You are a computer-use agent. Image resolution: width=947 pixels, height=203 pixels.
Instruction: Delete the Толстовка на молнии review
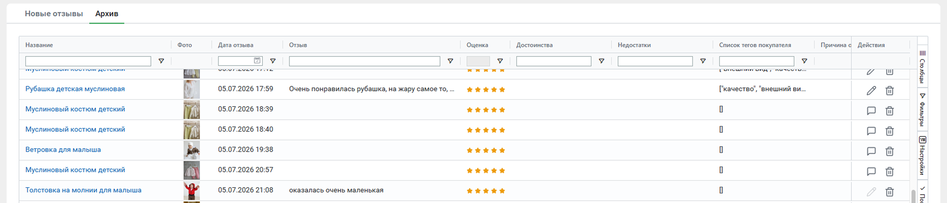[x=890, y=191]
